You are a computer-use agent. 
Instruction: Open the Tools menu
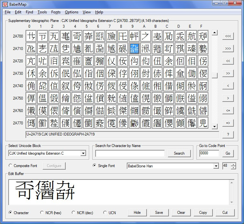(x=42, y=12)
